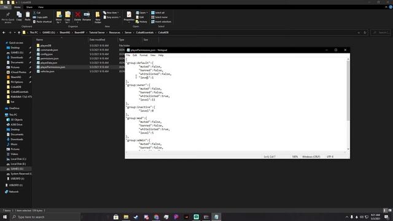Switch to the View ribbon tab
The width and height of the screenshot is (393, 221).
click(41, 7)
